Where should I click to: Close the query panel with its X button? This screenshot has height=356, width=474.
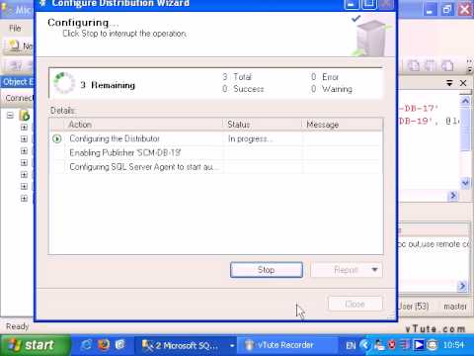(463, 83)
